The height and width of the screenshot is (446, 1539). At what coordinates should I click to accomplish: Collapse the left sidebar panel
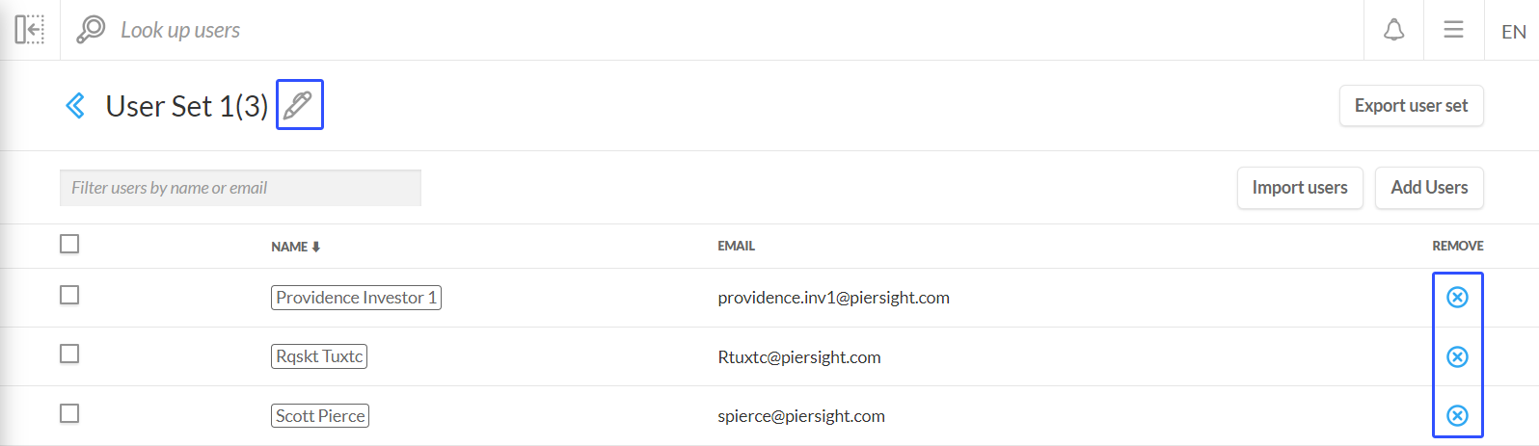pyautogui.click(x=30, y=30)
